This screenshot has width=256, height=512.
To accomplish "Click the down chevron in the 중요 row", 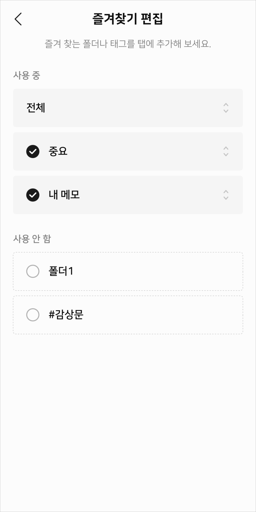I will coord(226,154).
